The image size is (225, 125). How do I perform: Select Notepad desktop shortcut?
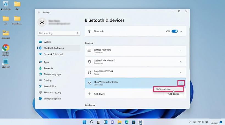point(5,63)
